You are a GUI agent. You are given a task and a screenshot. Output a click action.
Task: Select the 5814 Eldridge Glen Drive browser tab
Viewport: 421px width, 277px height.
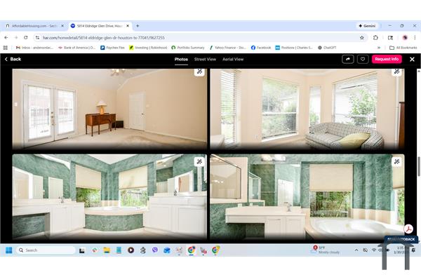coord(100,26)
